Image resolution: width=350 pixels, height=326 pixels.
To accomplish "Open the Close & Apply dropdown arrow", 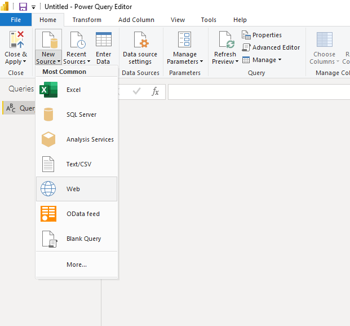I will coord(25,61).
